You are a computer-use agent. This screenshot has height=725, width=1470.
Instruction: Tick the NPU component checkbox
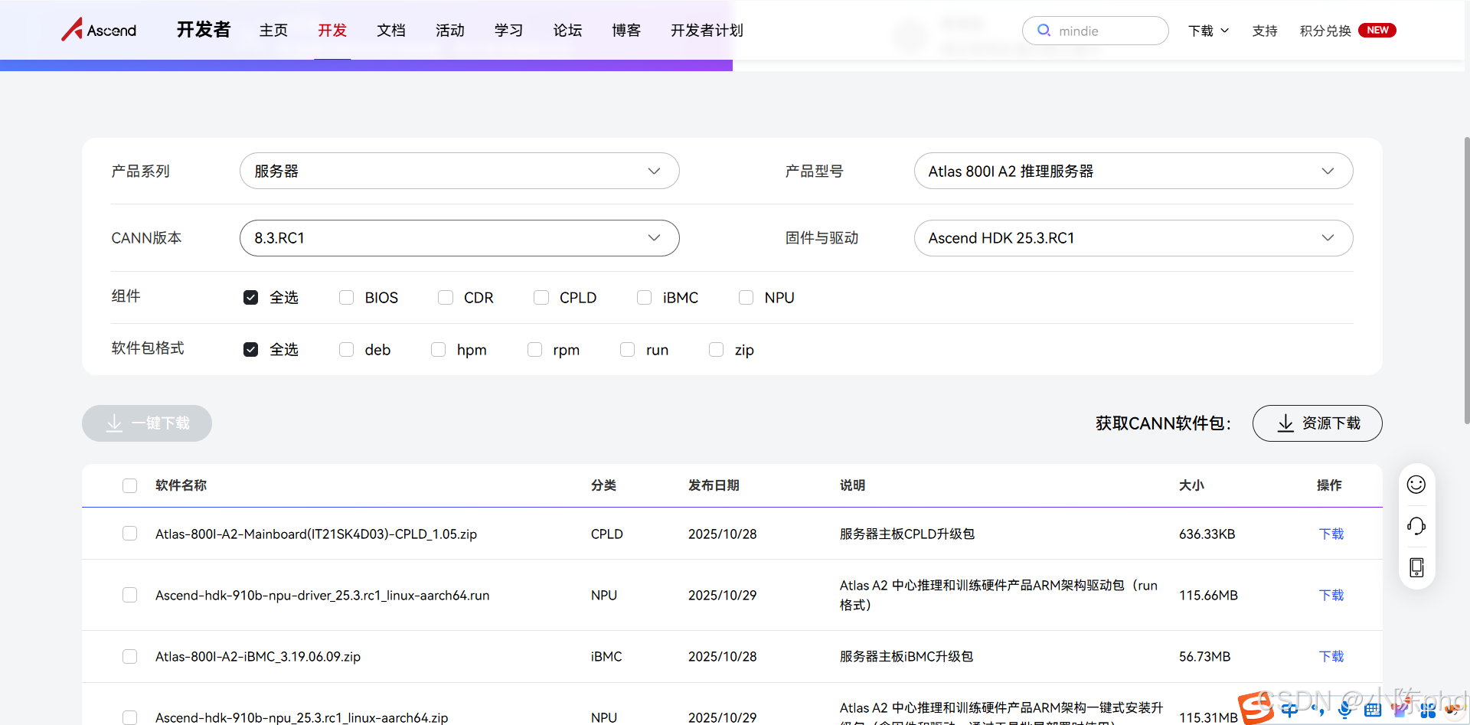pyautogui.click(x=746, y=297)
